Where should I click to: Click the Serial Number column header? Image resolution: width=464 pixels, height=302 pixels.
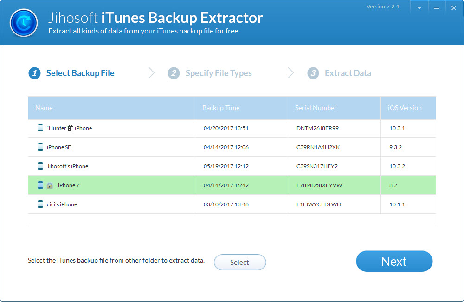coord(316,108)
